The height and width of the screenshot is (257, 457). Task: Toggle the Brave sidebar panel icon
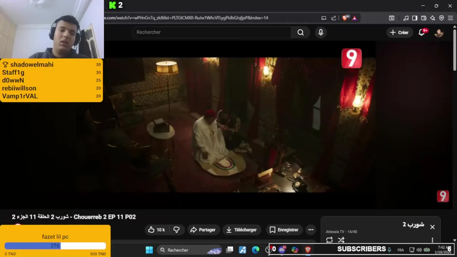click(x=415, y=18)
